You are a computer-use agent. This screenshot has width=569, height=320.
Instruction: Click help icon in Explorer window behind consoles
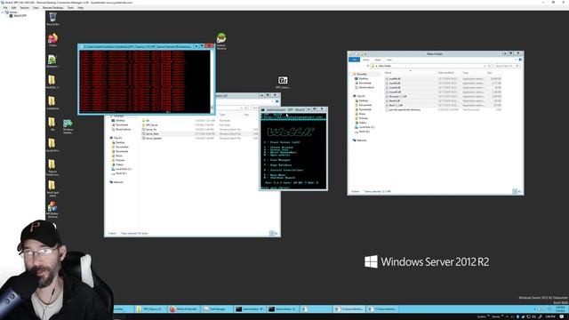(276, 101)
